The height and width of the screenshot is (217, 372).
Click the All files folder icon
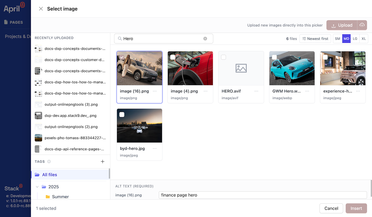pos(37,175)
